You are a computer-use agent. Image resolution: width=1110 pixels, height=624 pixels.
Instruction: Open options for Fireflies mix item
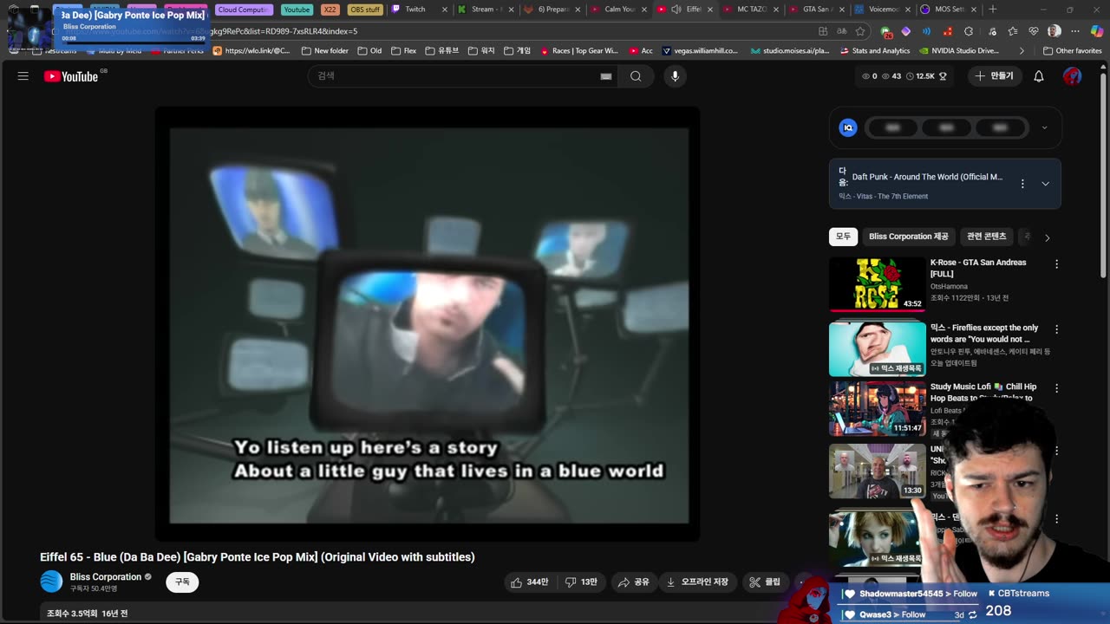coord(1056,329)
